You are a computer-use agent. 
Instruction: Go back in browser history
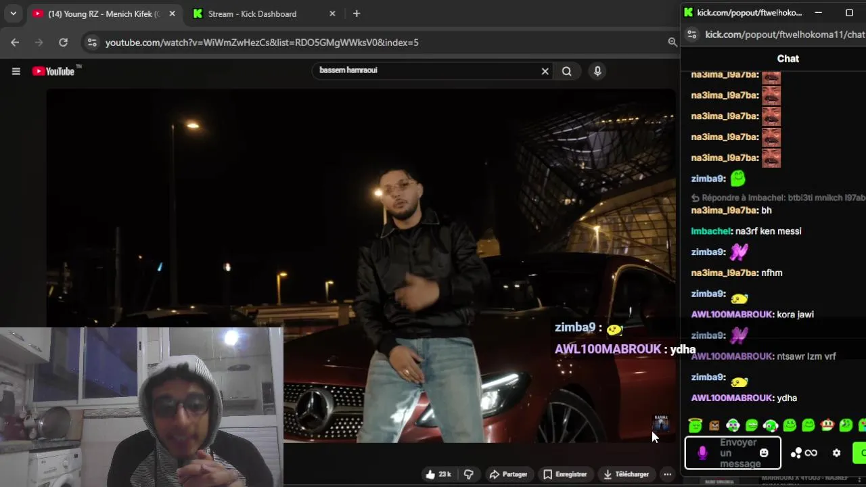click(x=15, y=42)
